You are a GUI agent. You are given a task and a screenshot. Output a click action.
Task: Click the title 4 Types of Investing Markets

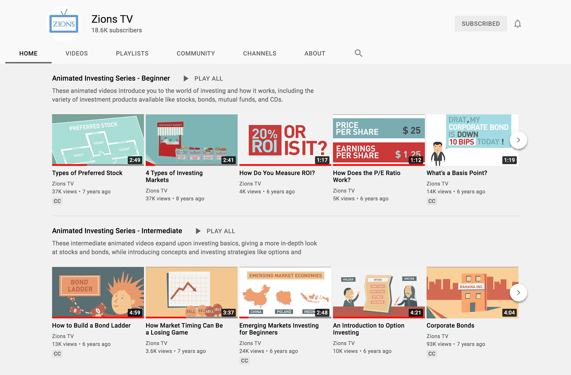[174, 176]
